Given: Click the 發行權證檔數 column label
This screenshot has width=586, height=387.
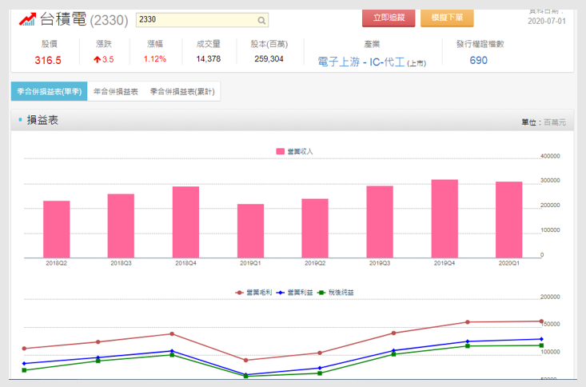Looking at the screenshot, I should (x=480, y=44).
